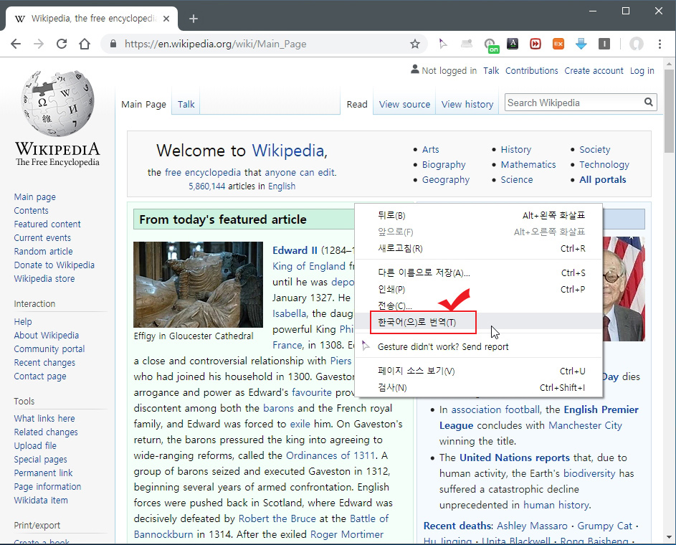The height and width of the screenshot is (545, 676).
Task: Open Random article in the sidebar
Action: [43, 252]
